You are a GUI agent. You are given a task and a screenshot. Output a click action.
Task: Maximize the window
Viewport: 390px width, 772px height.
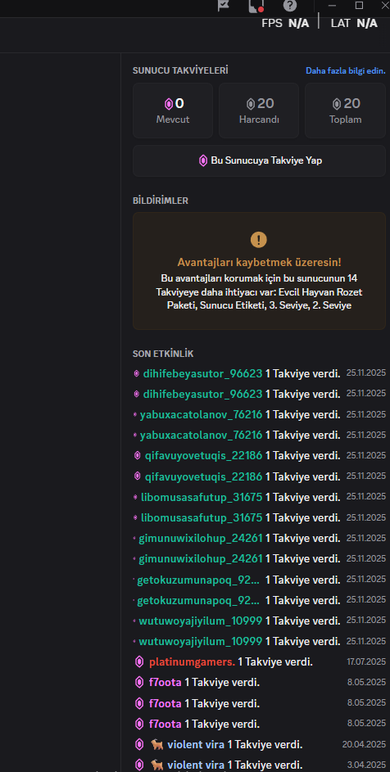(360, 6)
